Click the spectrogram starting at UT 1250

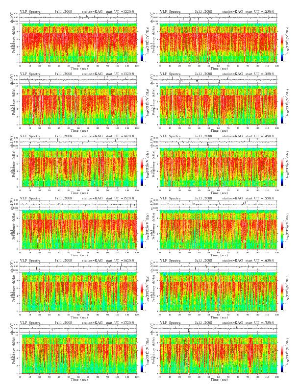point(218,43)
